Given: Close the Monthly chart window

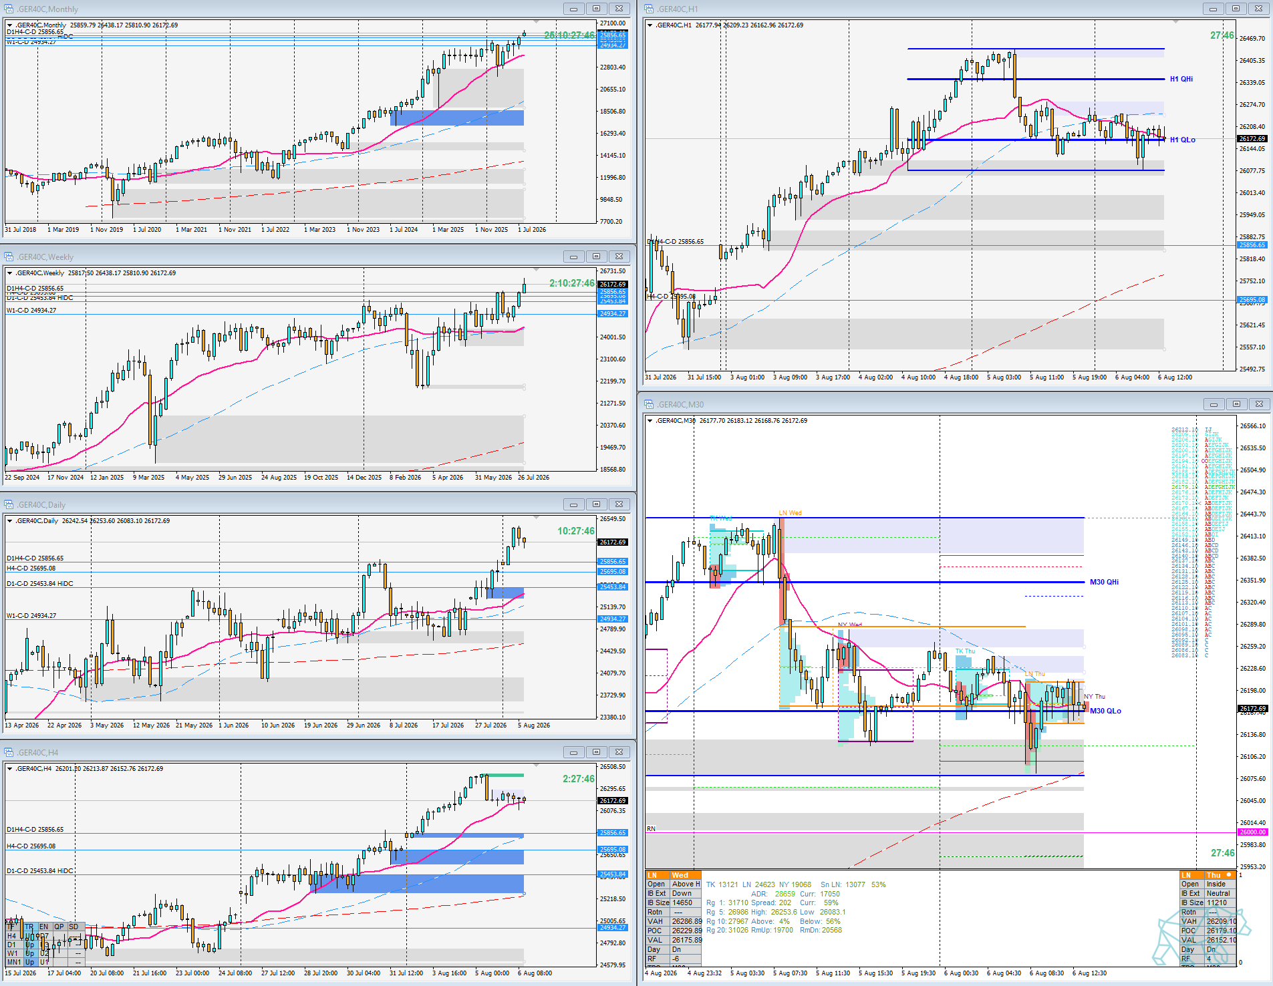Looking at the screenshot, I should [619, 9].
